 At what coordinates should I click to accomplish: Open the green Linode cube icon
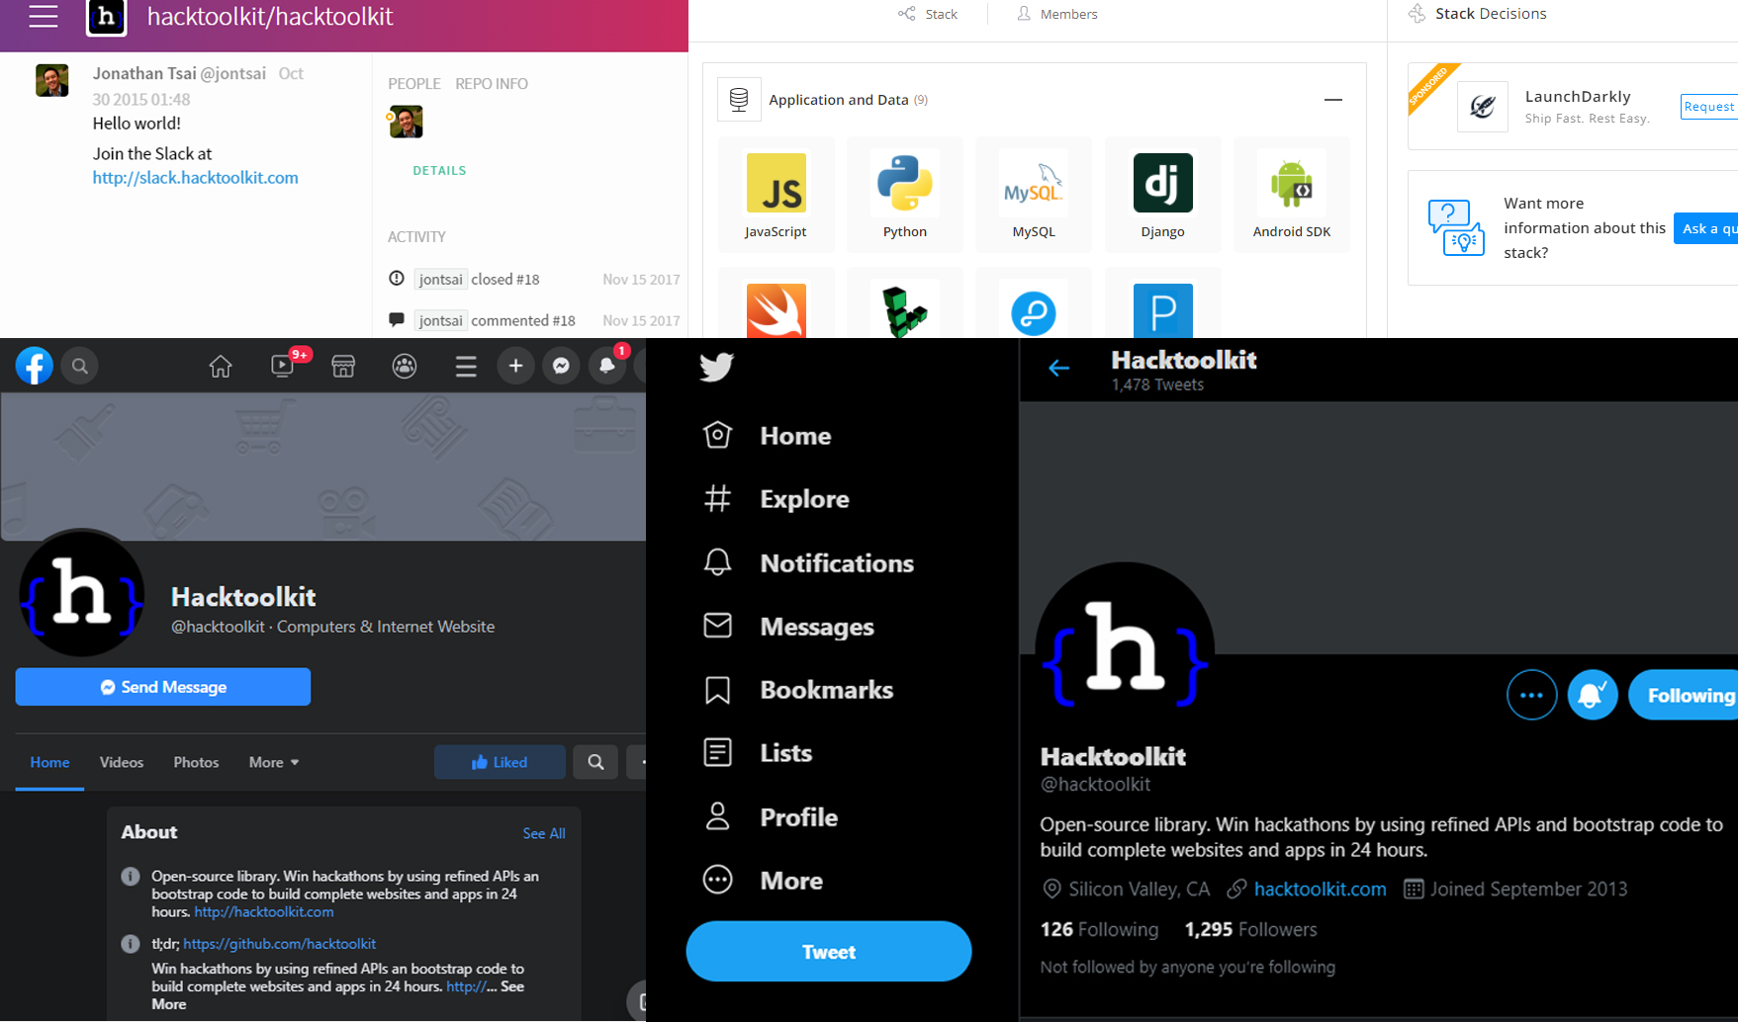905,310
